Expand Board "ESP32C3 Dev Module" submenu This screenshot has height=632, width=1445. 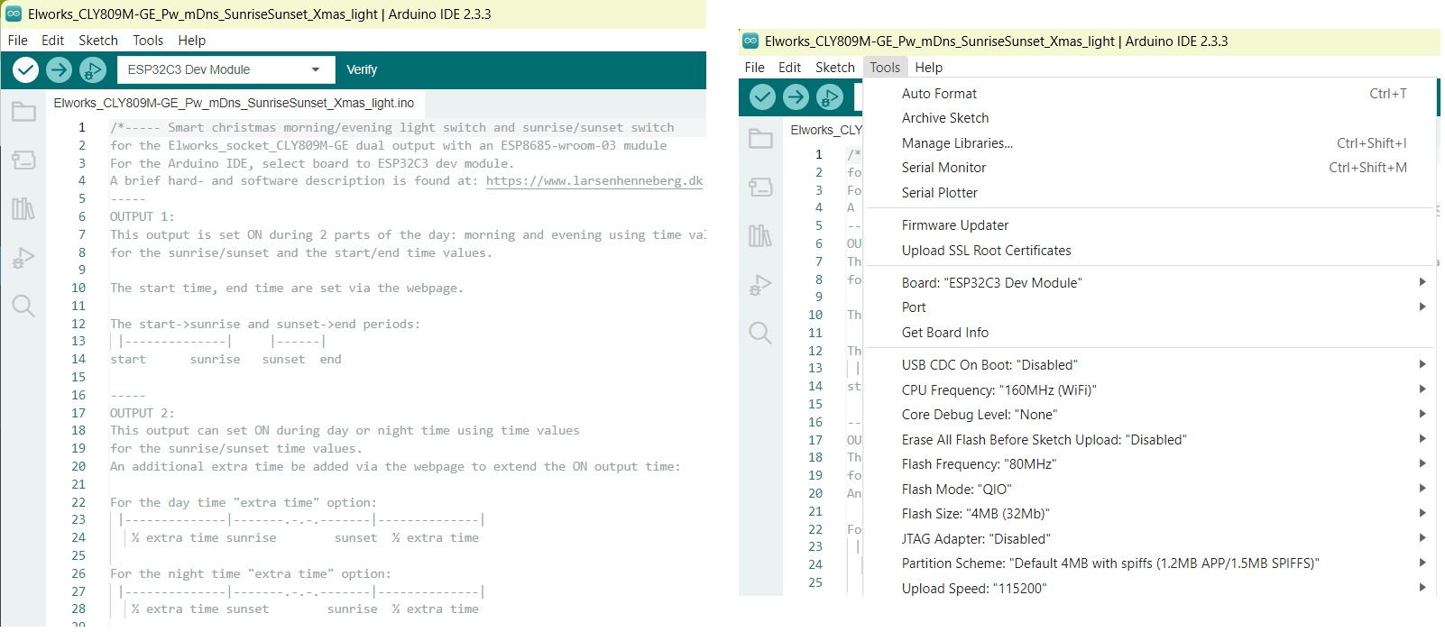tap(1149, 282)
